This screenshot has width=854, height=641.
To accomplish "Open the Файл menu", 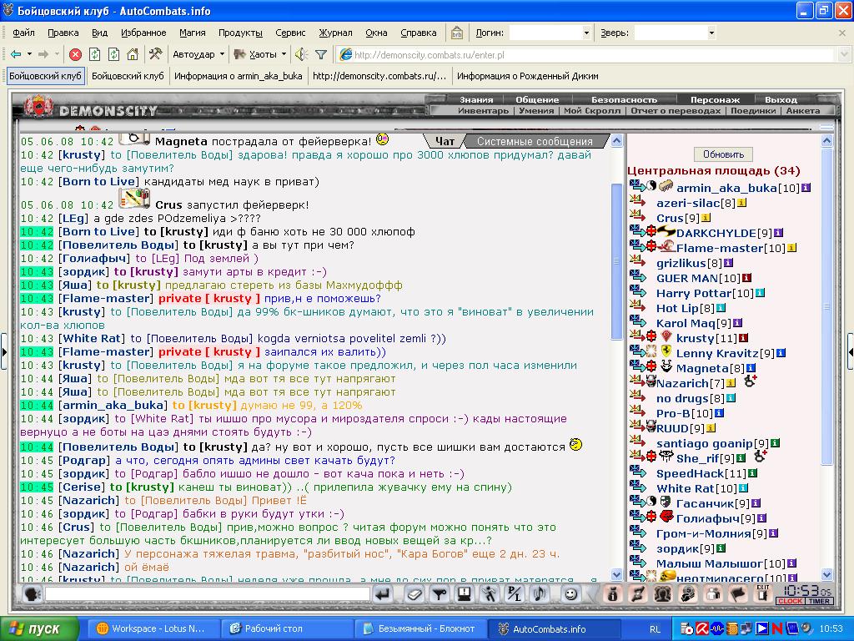I will (23, 33).
